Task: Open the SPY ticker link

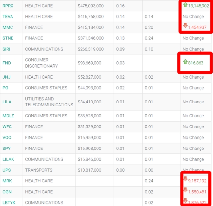Action: point(6,149)
